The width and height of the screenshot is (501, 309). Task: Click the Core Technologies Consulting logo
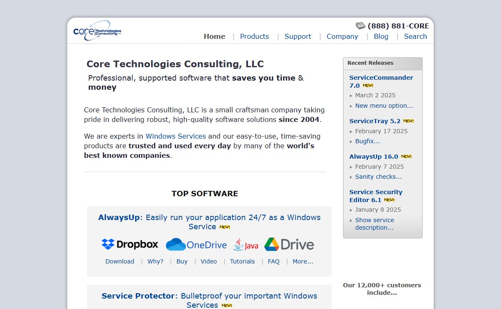click(x=97, y=31)
